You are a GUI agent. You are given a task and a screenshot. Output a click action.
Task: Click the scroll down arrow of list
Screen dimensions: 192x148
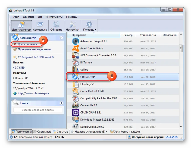click(x=181, y=127)
